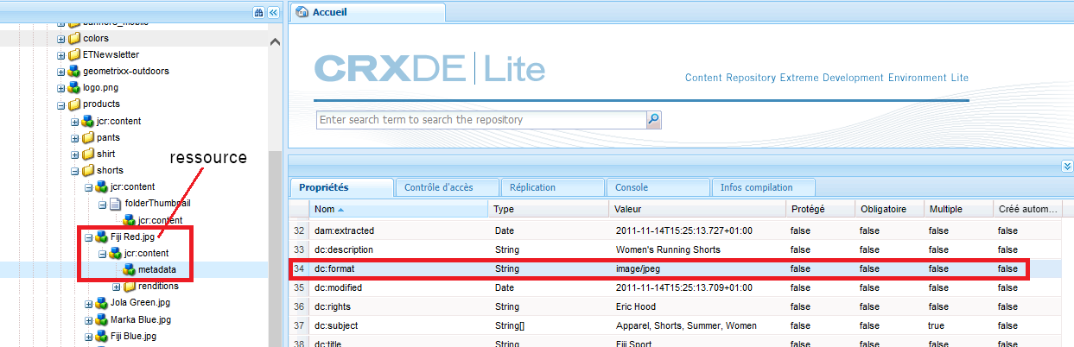Select the Women's Running Shorts value

click(667, 250)
